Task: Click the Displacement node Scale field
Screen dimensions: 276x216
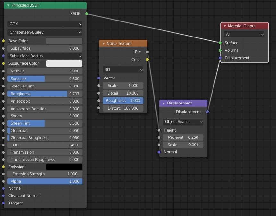Action: point(183,145)
